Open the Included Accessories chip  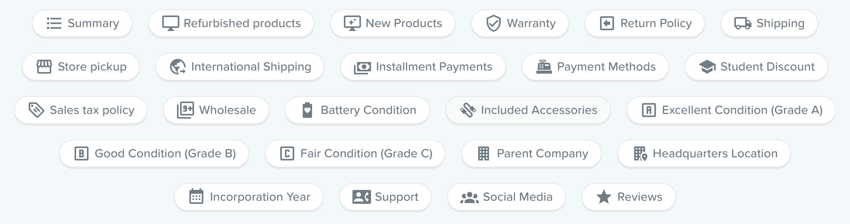tap(528, 110)
